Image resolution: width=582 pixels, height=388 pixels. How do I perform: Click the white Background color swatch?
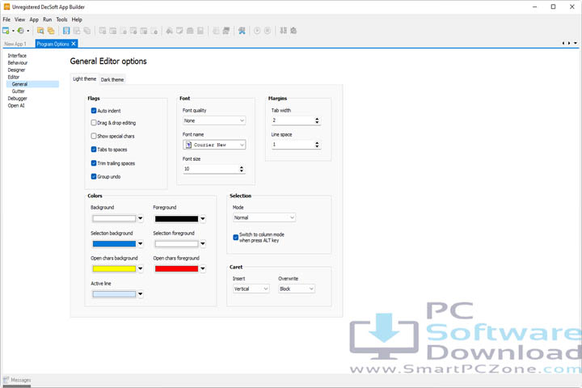(114, 218)
